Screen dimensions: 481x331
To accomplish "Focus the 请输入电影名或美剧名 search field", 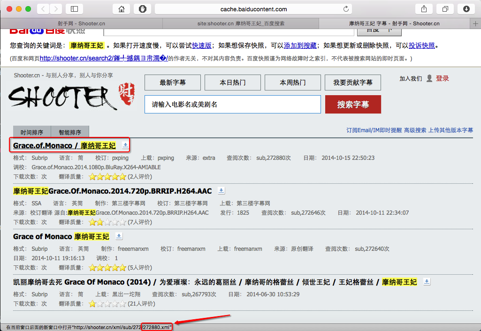I will [x=233, y=104].
